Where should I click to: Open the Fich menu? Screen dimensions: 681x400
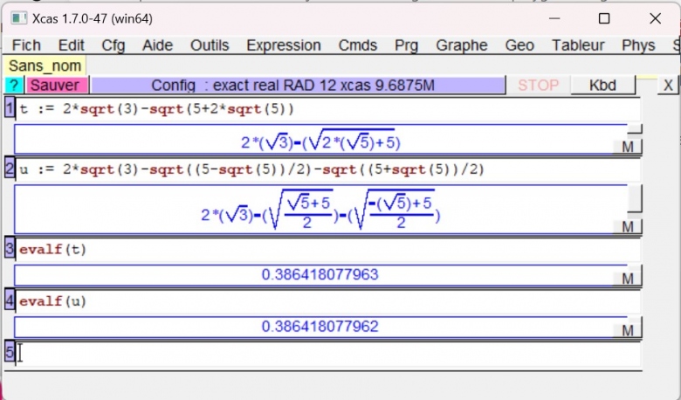tap(27, 45)
